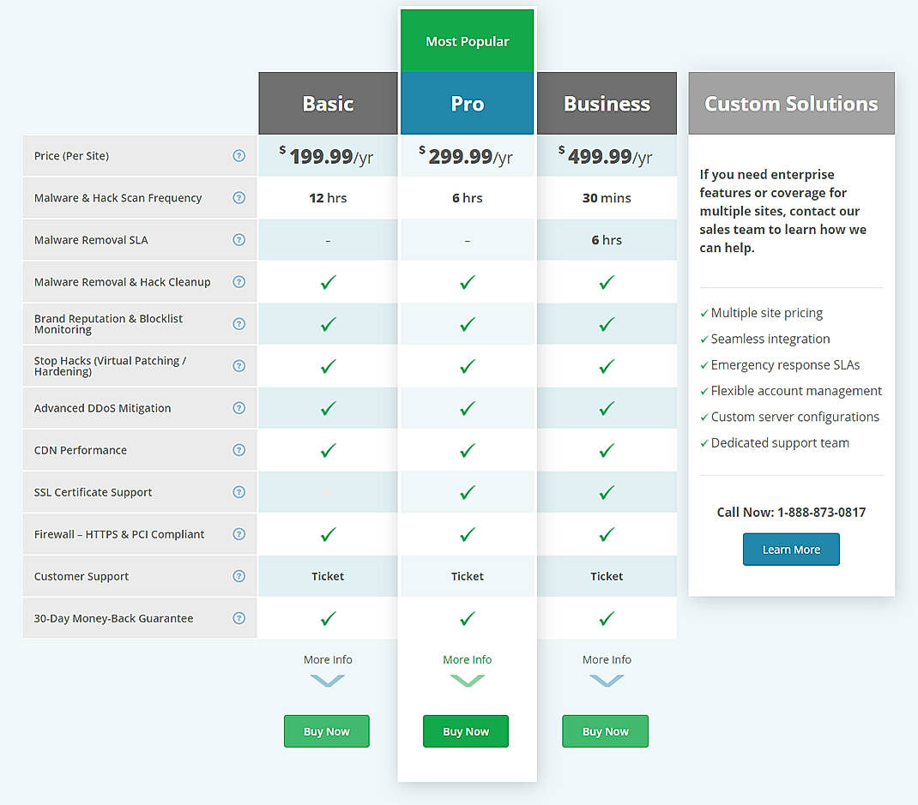Click the Firewall HTTPS & PCI help icon
Screen dimensions: 918x805
pyautogui.click(x=239, y=534)
